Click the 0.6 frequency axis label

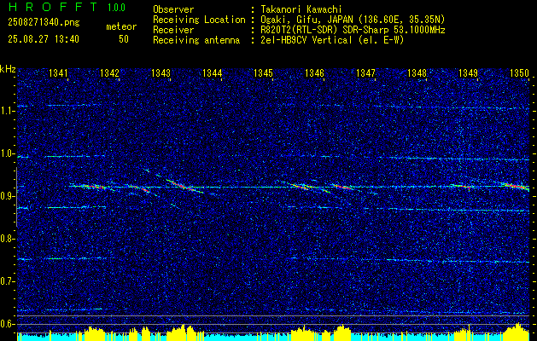point(8,324)
